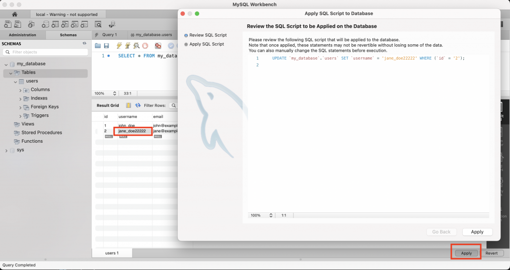
Task: Open the schema inspector icon in toolbar
Action: [31, 24]
